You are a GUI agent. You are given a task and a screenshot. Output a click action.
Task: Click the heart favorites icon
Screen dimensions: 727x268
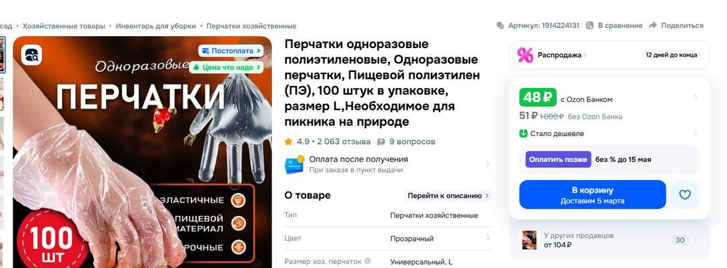685,195
